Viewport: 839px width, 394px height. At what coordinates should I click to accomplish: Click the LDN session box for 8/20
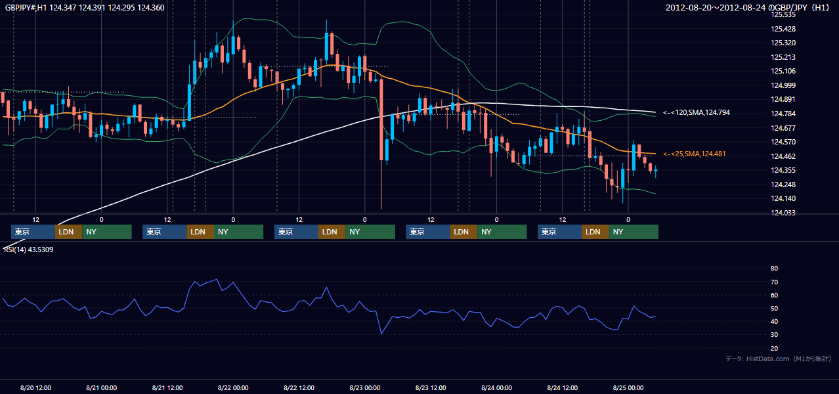(x=68, y=232)
